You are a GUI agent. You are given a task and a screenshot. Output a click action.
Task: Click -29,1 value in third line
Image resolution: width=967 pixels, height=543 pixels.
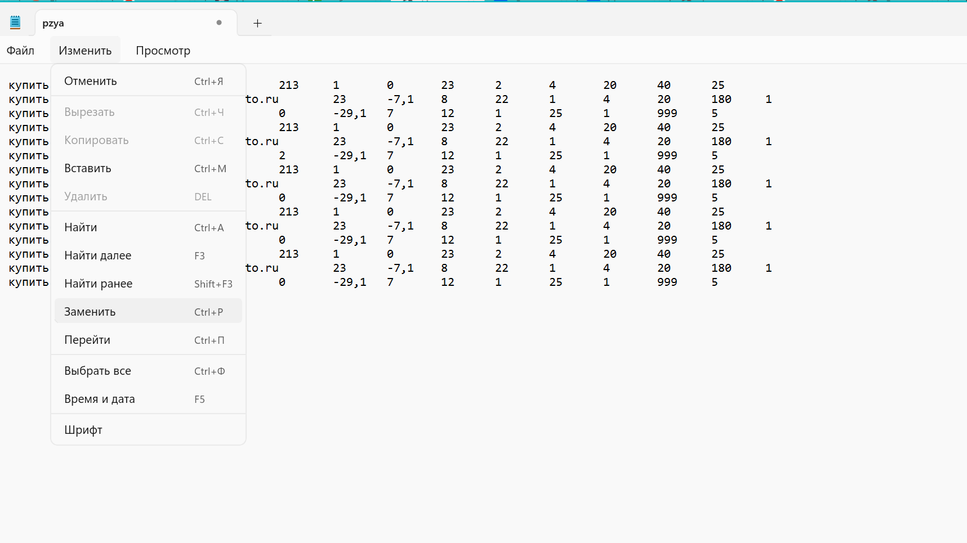coord(350,113)
